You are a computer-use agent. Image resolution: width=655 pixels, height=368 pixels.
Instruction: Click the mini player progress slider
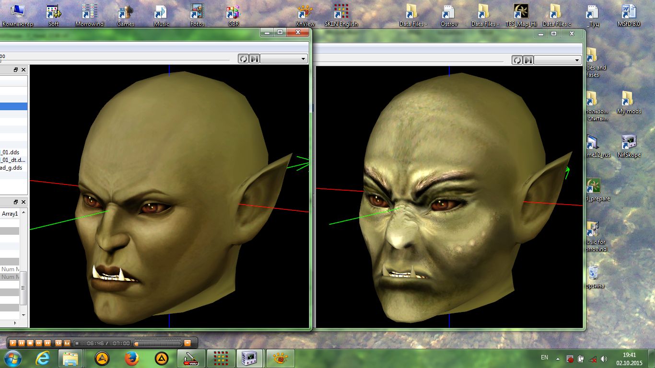tap(157, 343)
